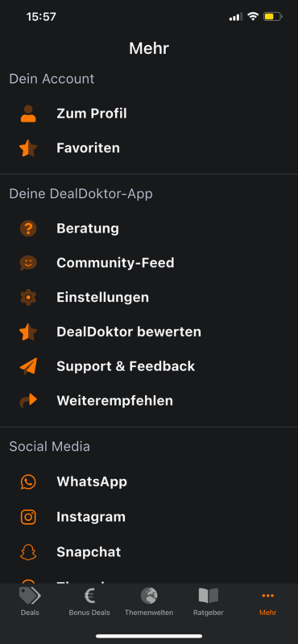Tap the Instagram camera icon
The image size is (298, 644).
pyautogui.click(x=28, y=517)
